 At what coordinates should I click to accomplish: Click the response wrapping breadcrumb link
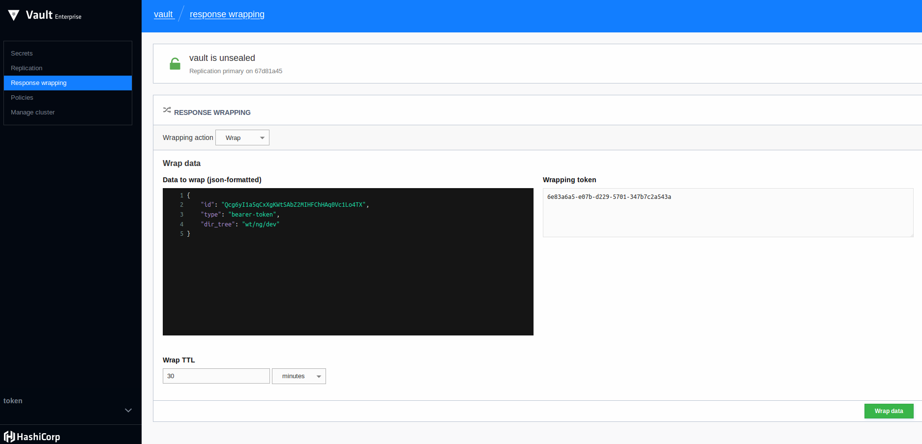pos(227,14)
